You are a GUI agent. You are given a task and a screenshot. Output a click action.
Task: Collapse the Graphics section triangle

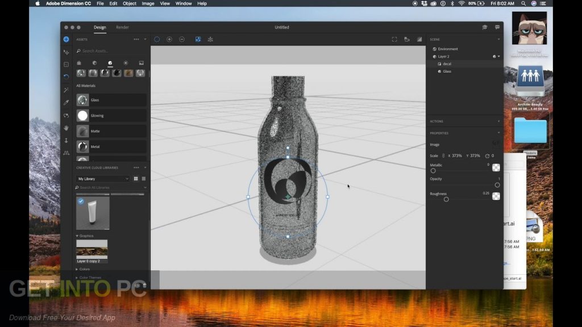tap(77, 236)
